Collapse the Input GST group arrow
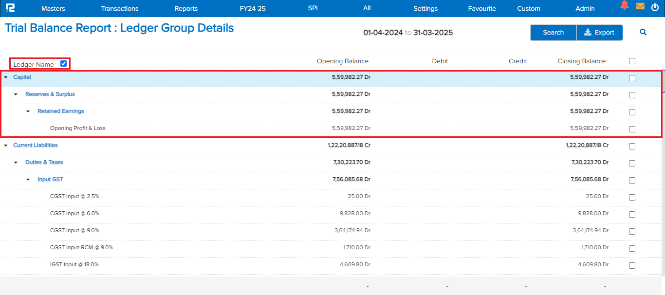 28,180
